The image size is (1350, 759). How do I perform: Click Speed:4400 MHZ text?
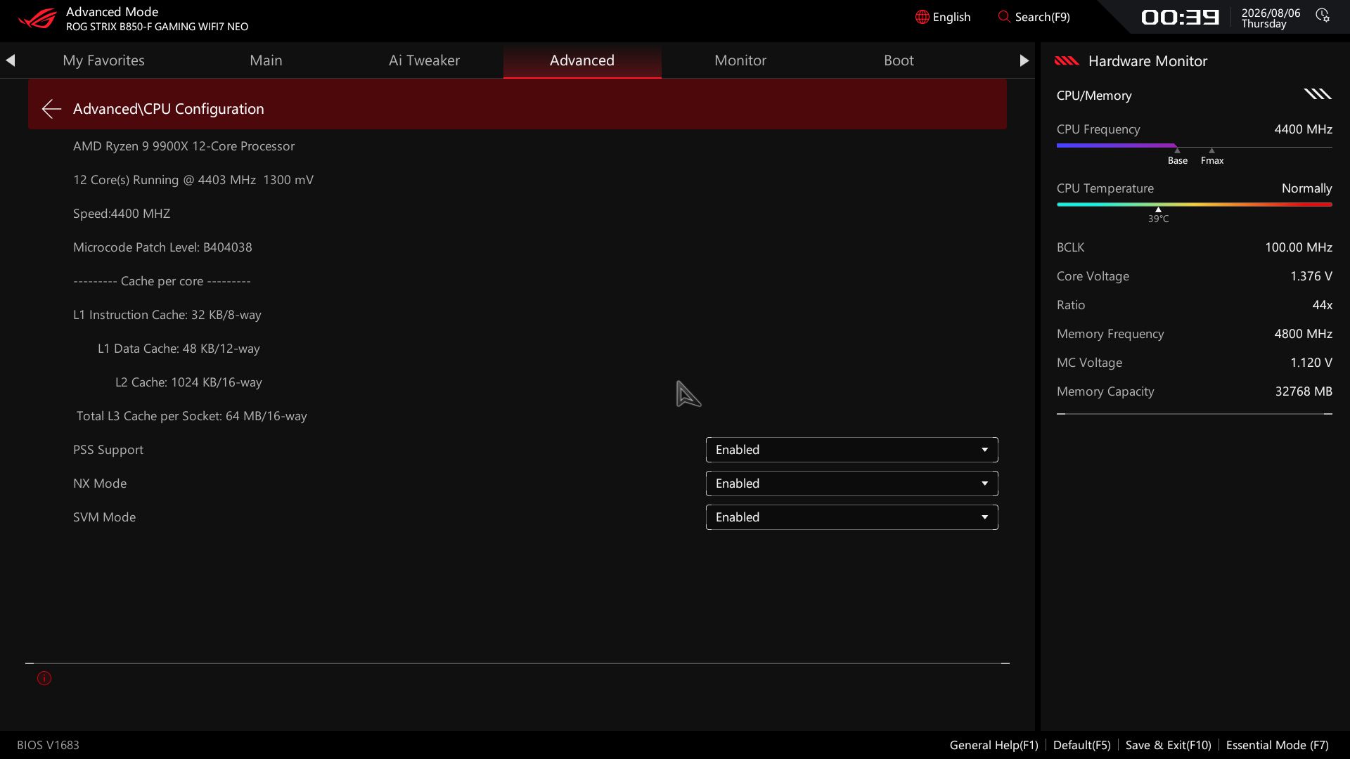(122, 214)
